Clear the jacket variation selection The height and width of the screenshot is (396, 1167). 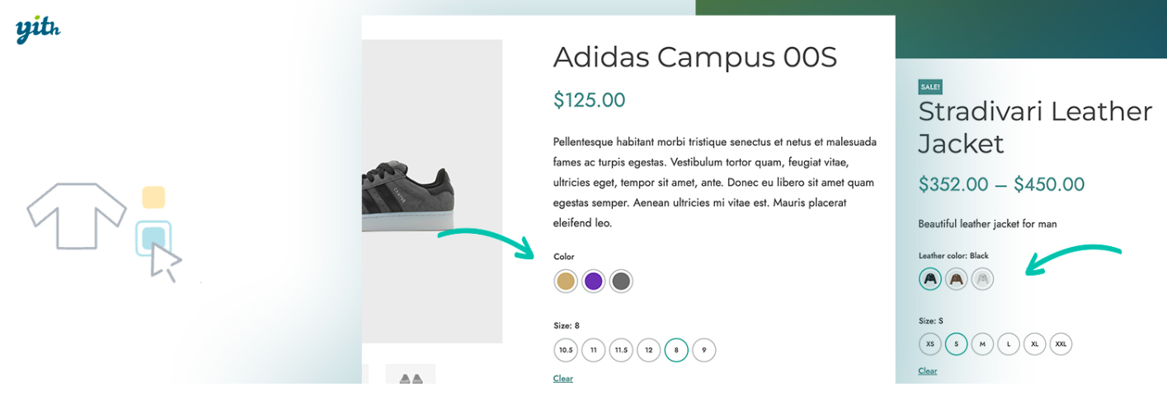click(x=928, y=371)
